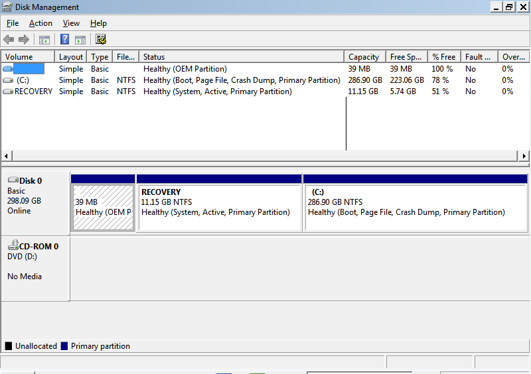The width and height of the screenshot is (531, 374).
Task: Click the 'Unallocated' legend label
Action: [x=36, y=346]
